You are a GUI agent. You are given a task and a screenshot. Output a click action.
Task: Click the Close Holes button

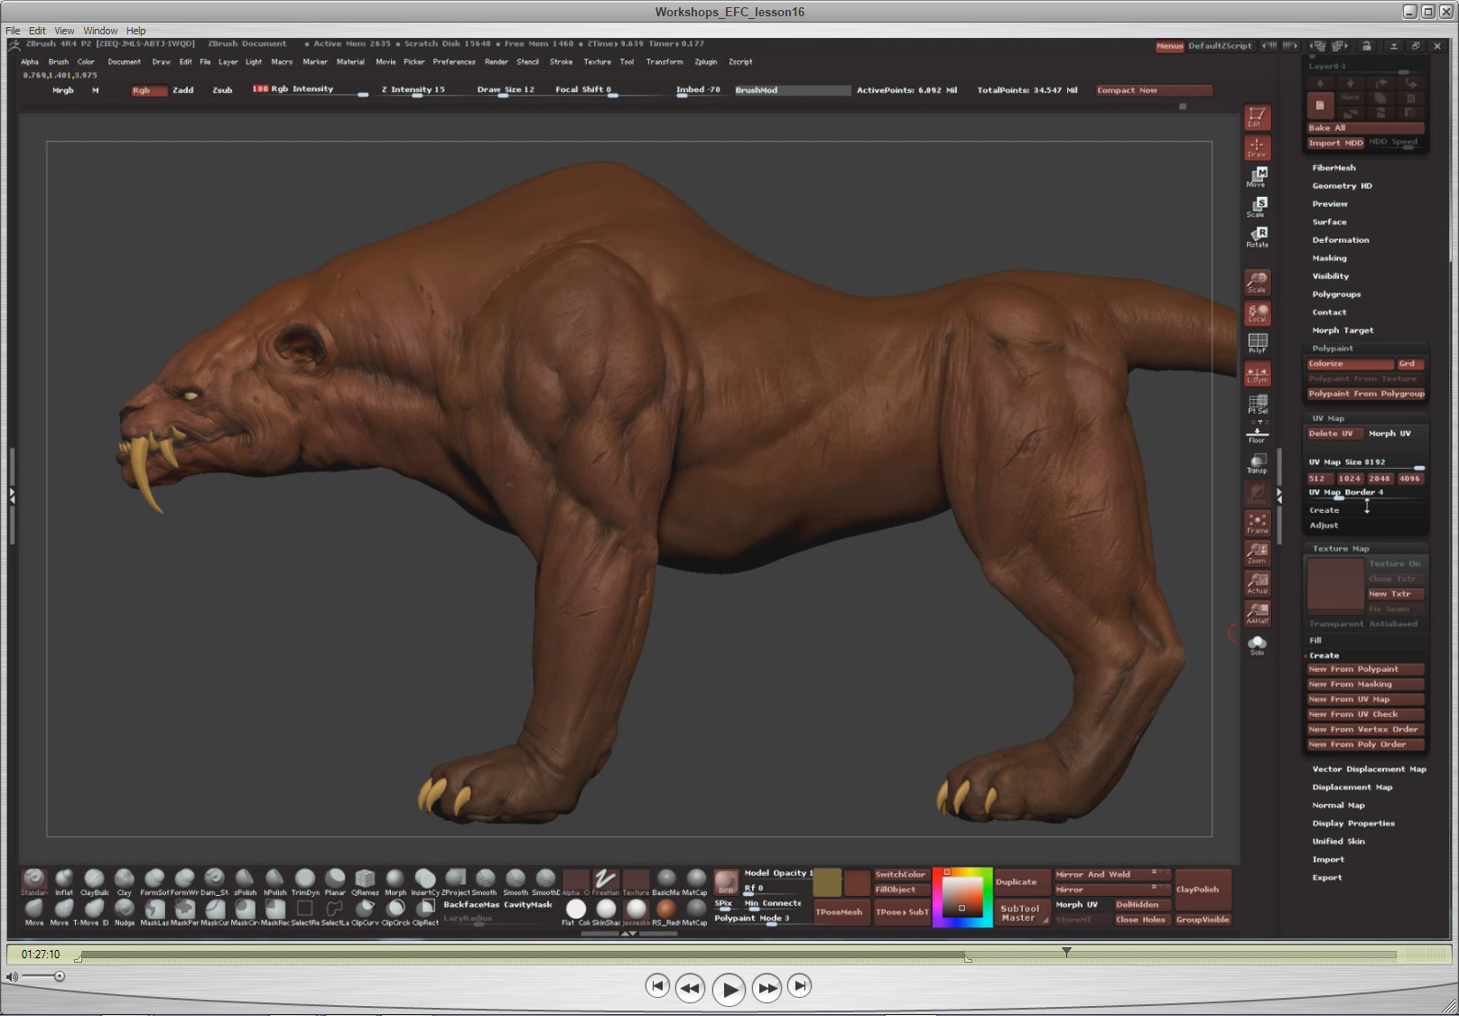(x=1141, y=920)
